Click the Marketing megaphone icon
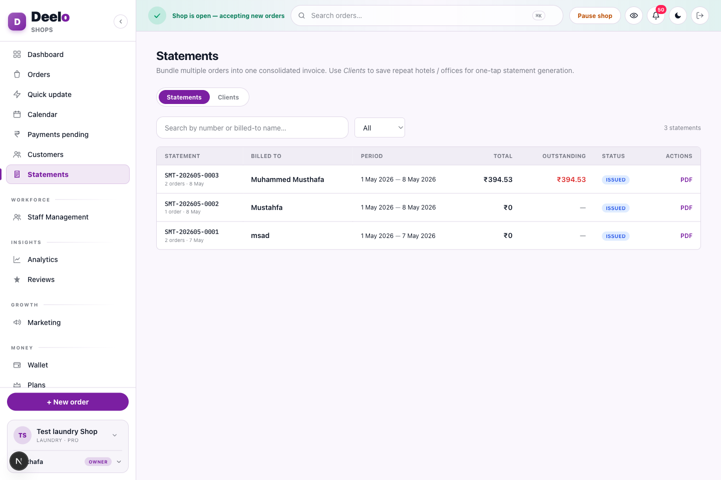Viewport: 721px width, 480px height. pos(17,322)
